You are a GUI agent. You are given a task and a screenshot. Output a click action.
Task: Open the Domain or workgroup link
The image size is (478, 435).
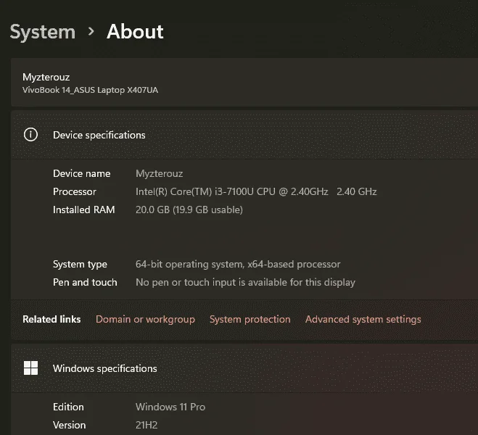145,319
